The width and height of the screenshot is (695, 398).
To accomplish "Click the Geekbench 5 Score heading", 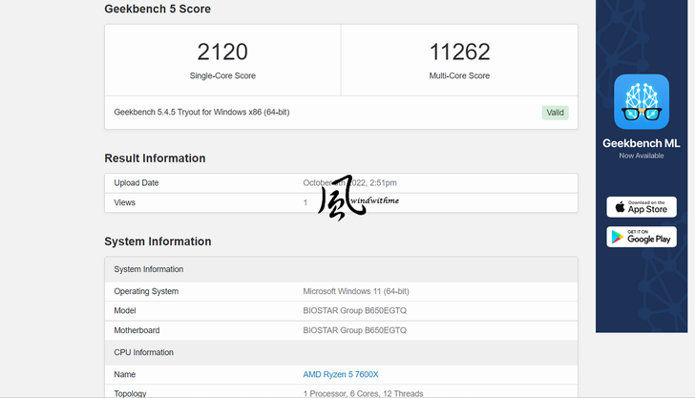I will (x=158, y=10).
